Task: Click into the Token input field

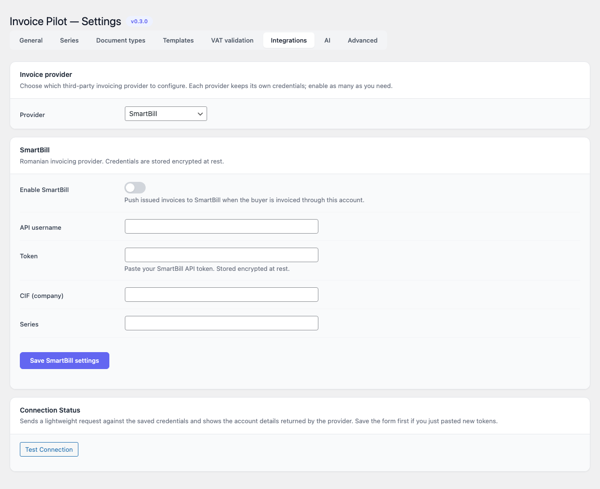Action: tap(222, 255)
